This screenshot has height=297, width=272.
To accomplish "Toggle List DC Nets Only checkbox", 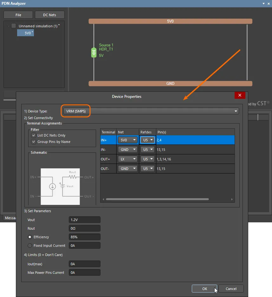I will [x=34, y=135].
